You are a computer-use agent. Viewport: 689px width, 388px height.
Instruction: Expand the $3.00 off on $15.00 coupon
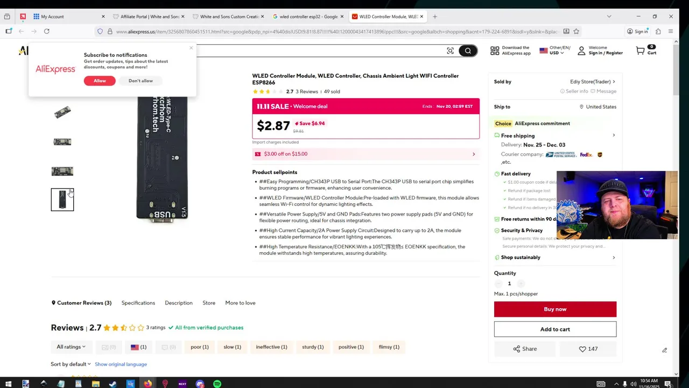pyautogui.click(x=366, y=154)
